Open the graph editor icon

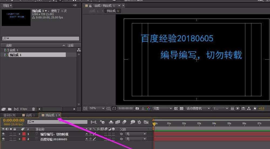[x=146, y=122]
